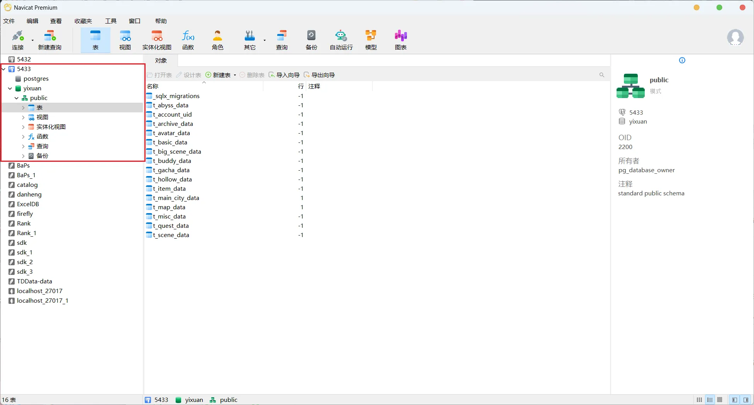Click the 导入向导 (Import Wizard) button
Screen dimensions: 754x405
pyautogui.click(x=284, y=75)
